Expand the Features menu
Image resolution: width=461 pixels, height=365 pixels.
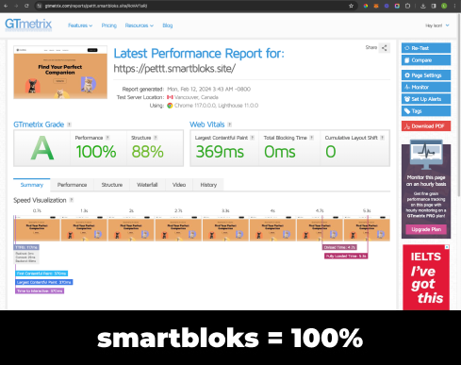click(x=80, y=25)
